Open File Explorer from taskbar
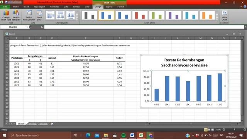 point(106,135)
